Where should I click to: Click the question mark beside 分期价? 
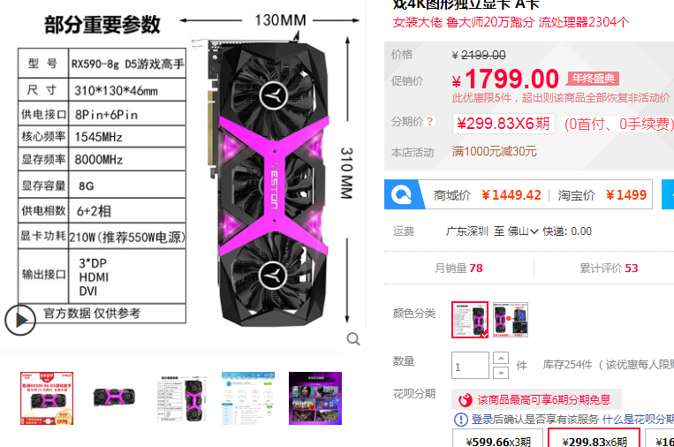click(x=429, y=122)
